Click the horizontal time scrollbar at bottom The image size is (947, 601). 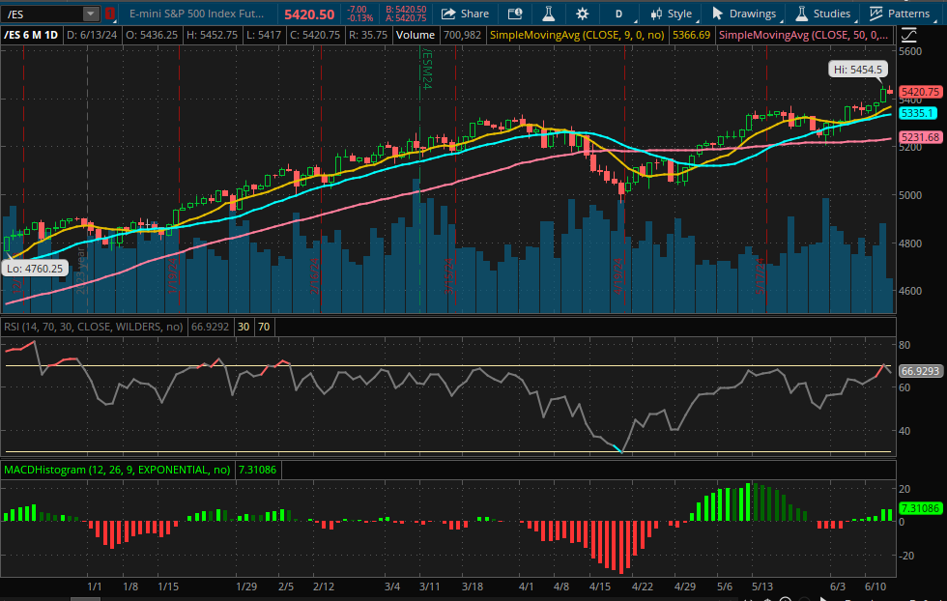coord(87,598)
